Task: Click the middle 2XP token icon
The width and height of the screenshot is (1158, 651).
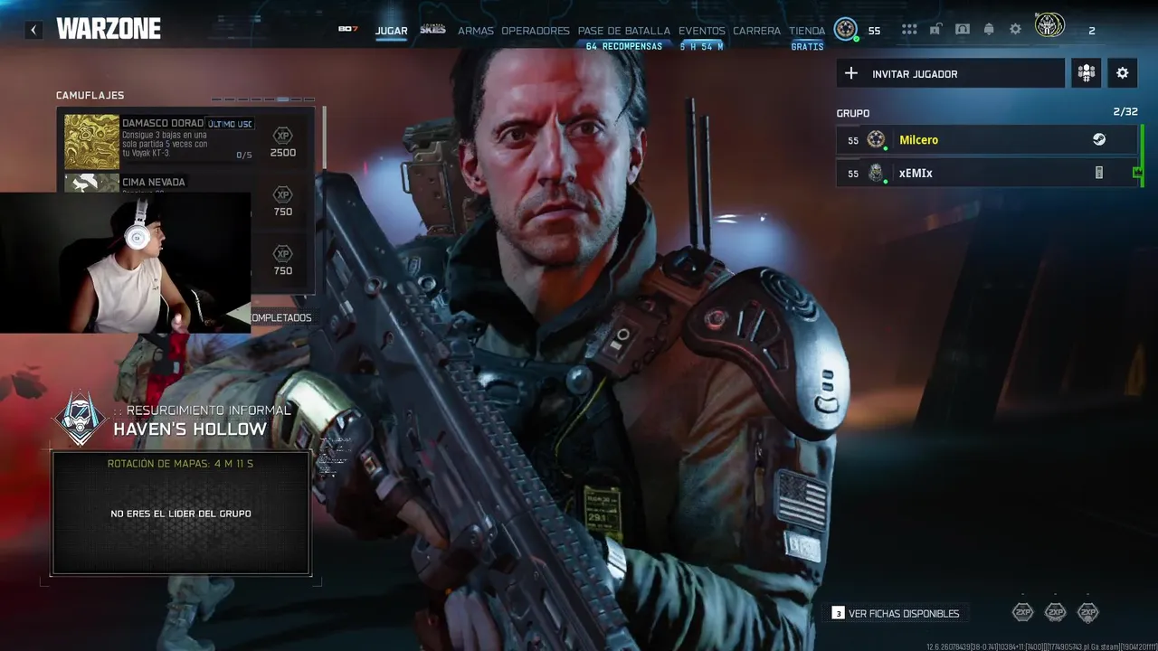Action: pyautogui.click(x=1055, y=613)
